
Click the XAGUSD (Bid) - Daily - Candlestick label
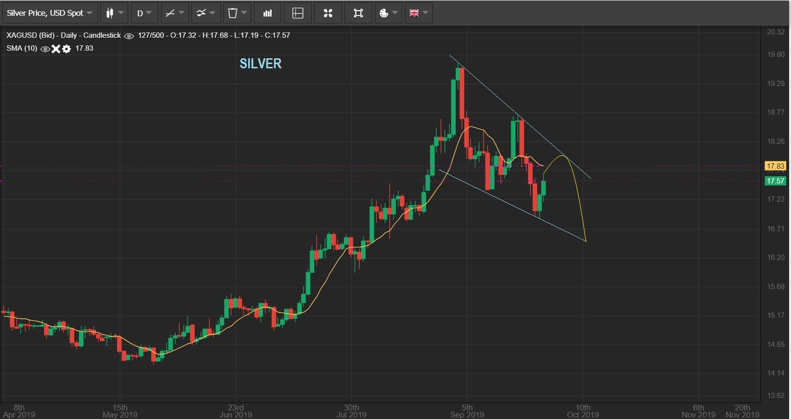click(x=64, y=35)
